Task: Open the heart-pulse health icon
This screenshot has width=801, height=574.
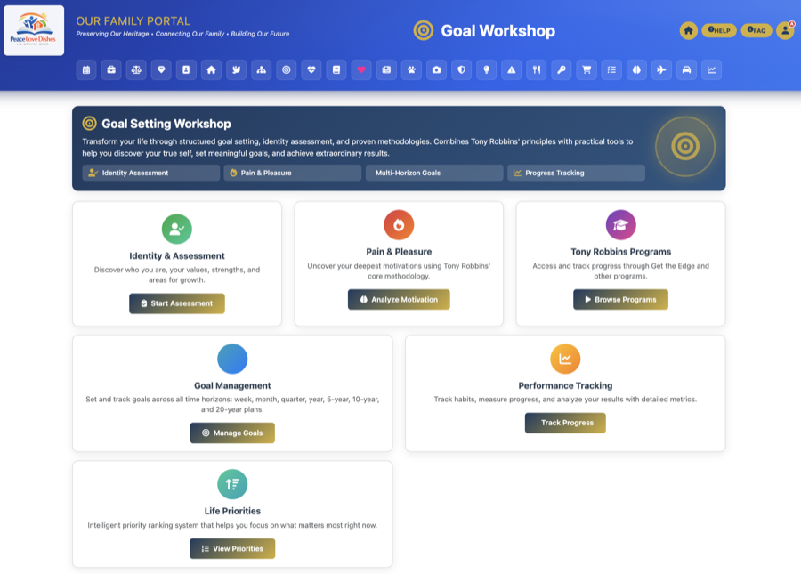Action: 311,70
